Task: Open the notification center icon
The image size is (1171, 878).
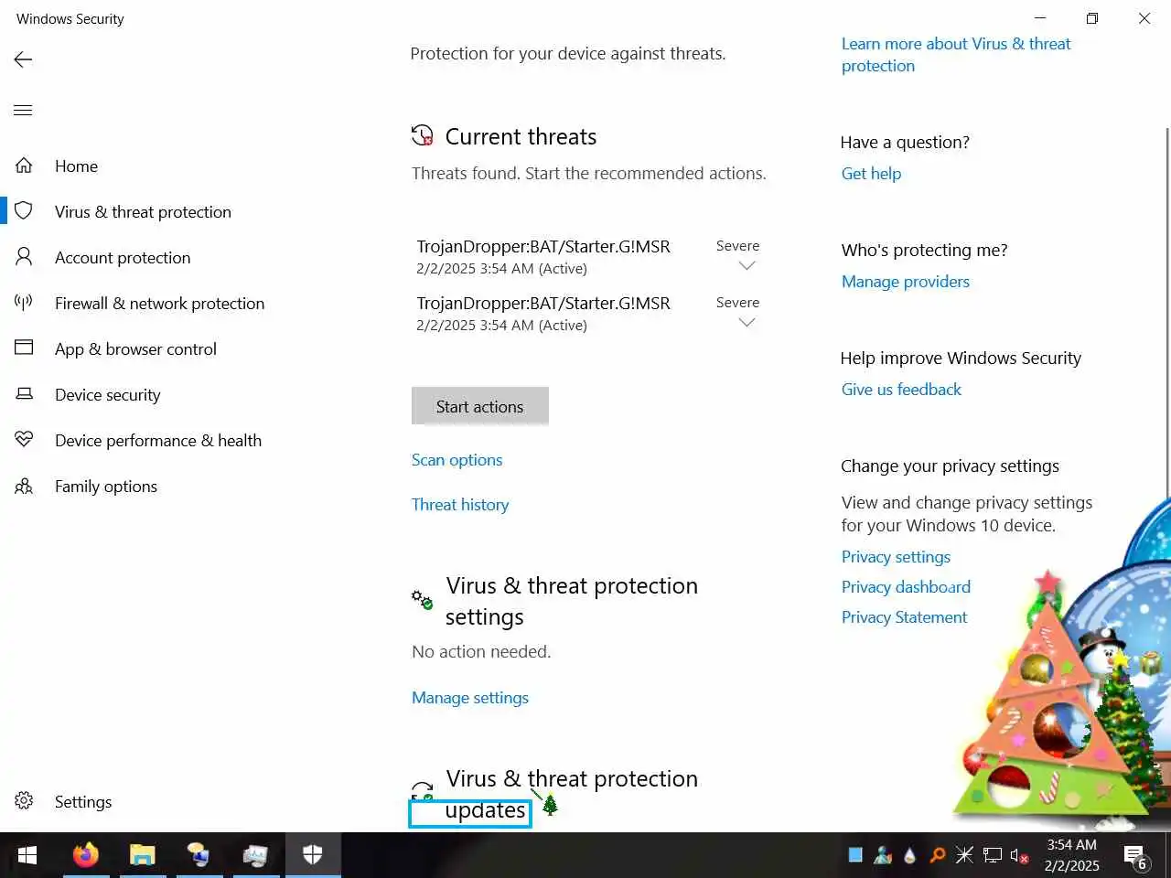Action: 1135,857
